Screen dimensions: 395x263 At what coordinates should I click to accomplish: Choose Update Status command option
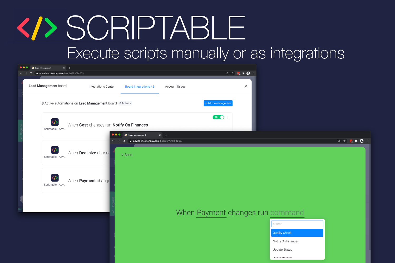coord(297,250)
